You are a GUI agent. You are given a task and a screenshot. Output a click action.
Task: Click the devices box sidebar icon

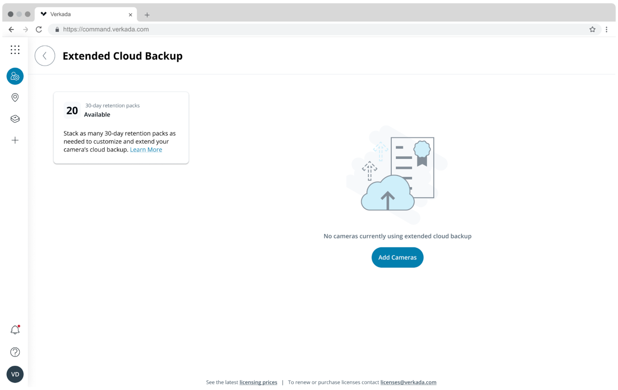pos(15,119)
